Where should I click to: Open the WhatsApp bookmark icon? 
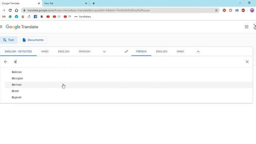click(x=10, y=17)
